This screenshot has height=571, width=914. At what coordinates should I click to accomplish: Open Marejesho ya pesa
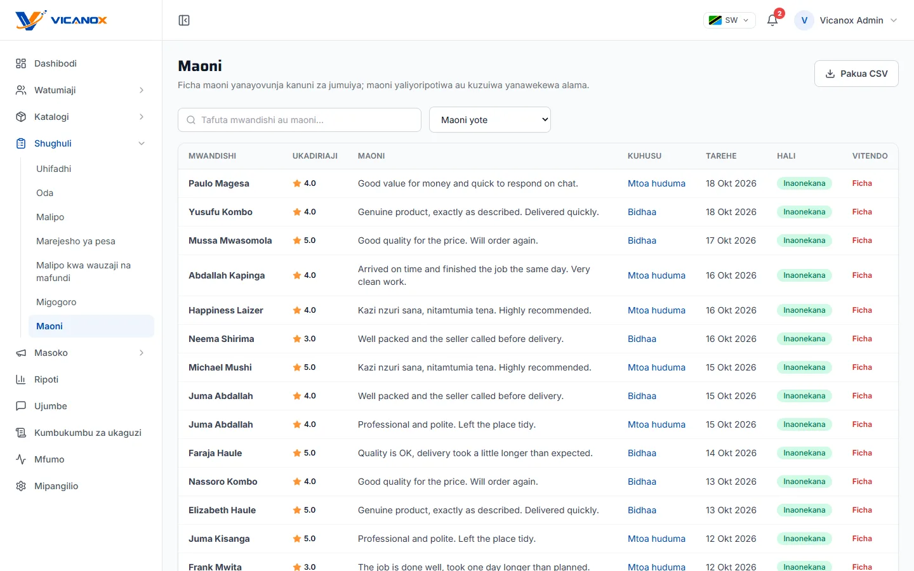point(91,241)
